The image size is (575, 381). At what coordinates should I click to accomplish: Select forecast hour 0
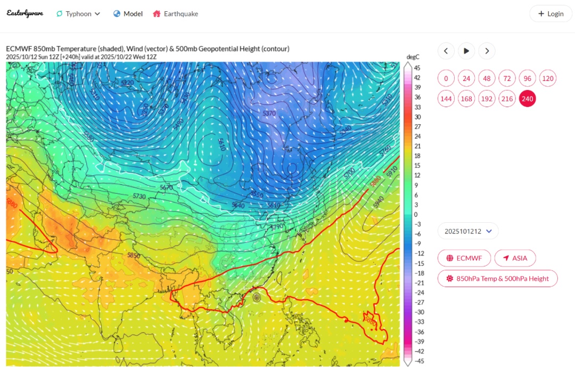(x=446, y=78)
